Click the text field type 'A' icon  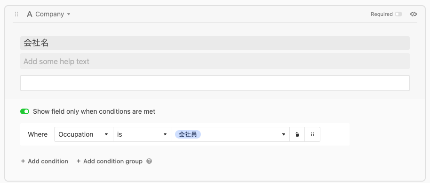click(x=29, y=14)
